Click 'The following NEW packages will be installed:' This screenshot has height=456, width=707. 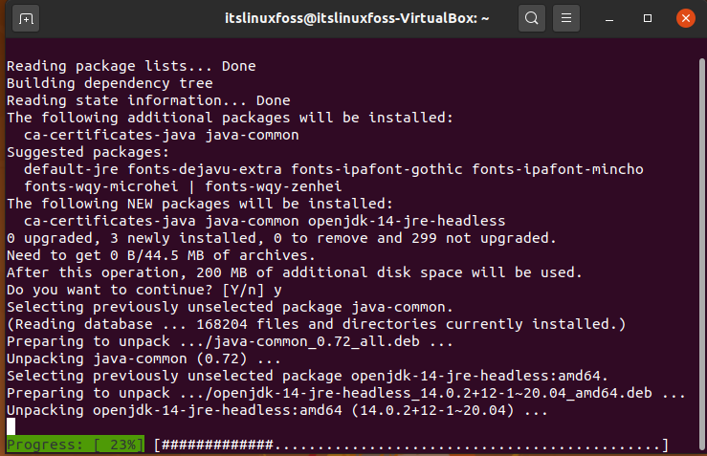coord(200,204)
